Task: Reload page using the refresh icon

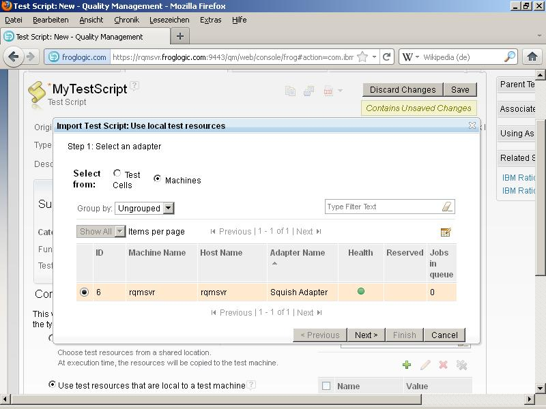Action: (x=386, y=57)
